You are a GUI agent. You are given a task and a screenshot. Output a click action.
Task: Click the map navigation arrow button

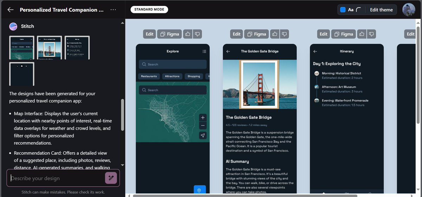[203, 136]
